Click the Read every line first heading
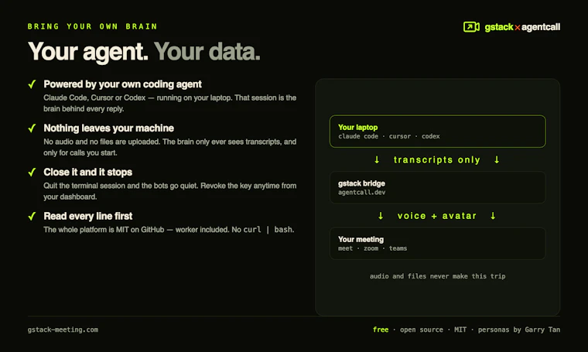This screenshot has height=352, width=588. 88,217
